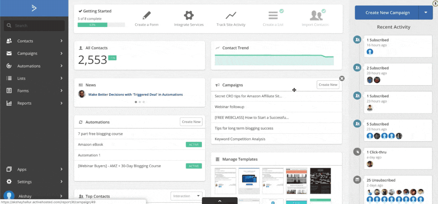The height and width of the screenshot is (204, 438).
Task: Select the first News carousel dot
Action: [136, 102]
